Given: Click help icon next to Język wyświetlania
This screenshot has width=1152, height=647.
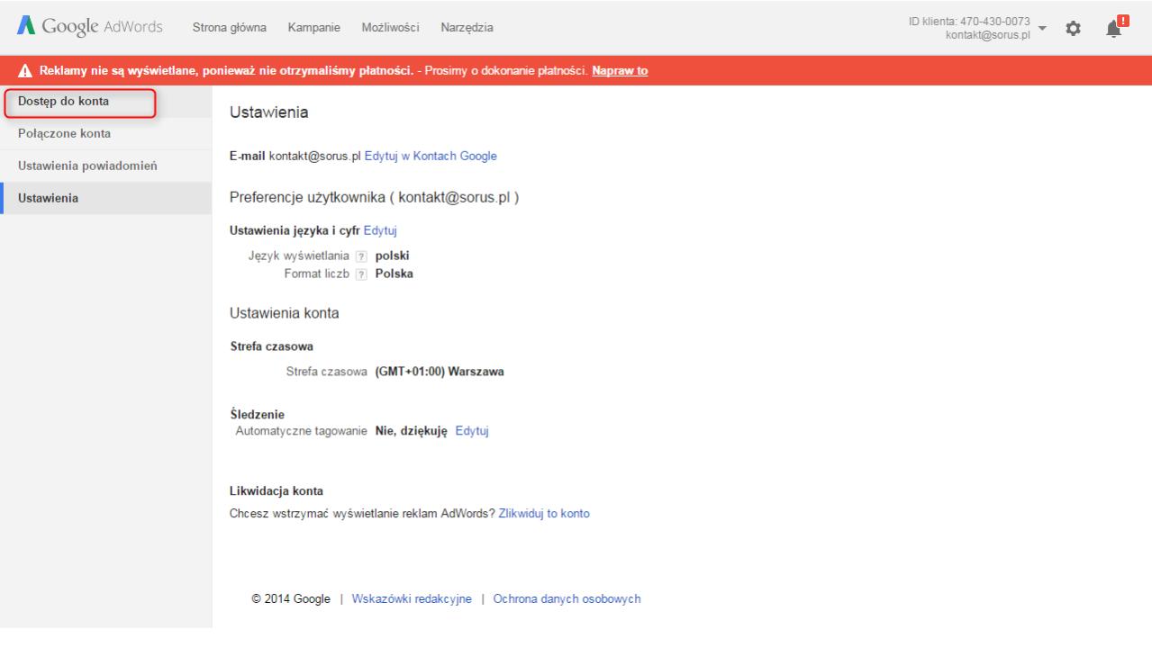Looking at the screenshot, I should [360, 256].
